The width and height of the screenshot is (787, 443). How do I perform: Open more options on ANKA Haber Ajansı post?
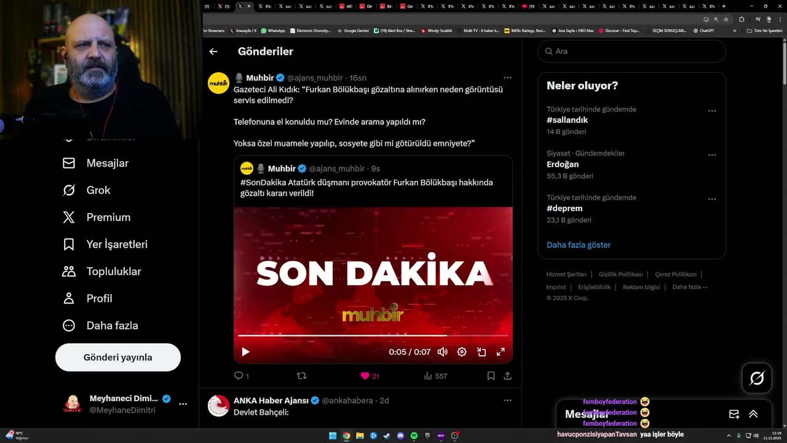tap(507, 400)
